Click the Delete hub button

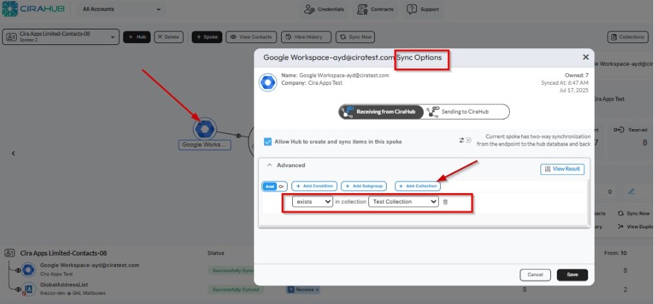click(x=169, y=37)
